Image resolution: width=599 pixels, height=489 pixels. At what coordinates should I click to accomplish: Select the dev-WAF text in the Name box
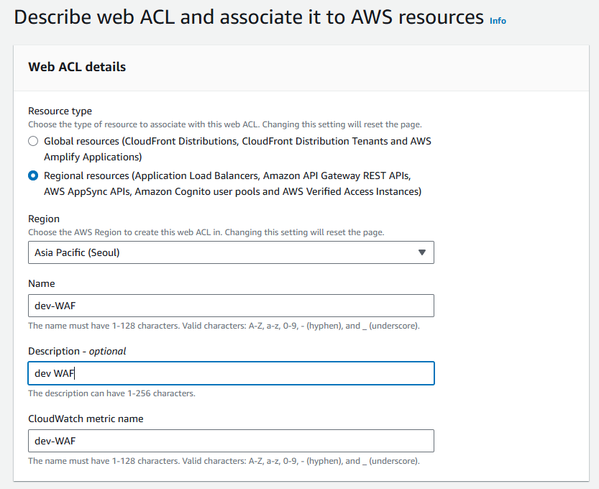click(x=50, y=306)
